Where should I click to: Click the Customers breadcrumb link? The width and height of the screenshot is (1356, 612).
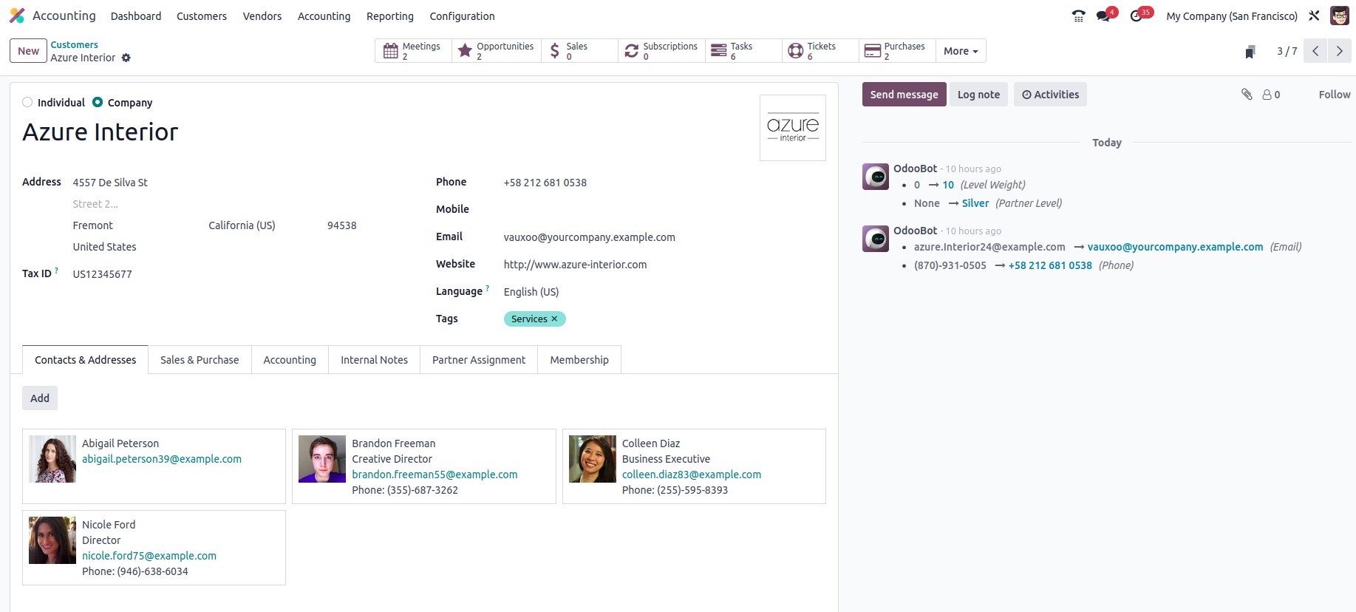(74, 45)
